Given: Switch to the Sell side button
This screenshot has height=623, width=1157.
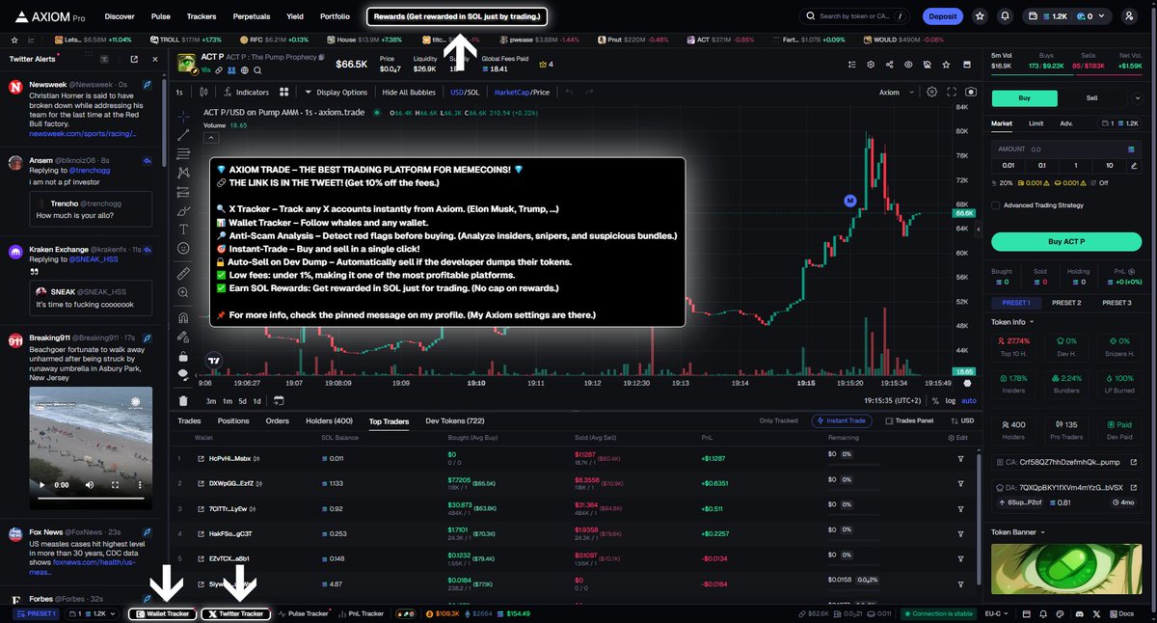Looking at the screenshot, I should [x=1091, y=97].
